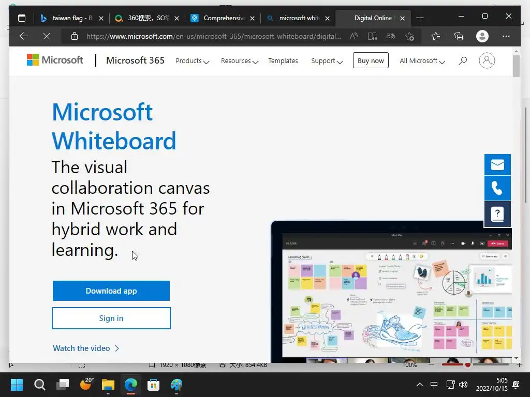Open the weather widget showing 20°
530x397 pixels.
(x=86, y=384)
